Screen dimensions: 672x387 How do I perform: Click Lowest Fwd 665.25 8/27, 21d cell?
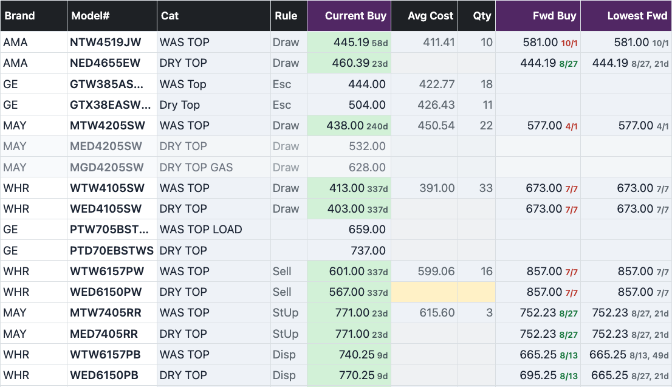tap(626, 375)
